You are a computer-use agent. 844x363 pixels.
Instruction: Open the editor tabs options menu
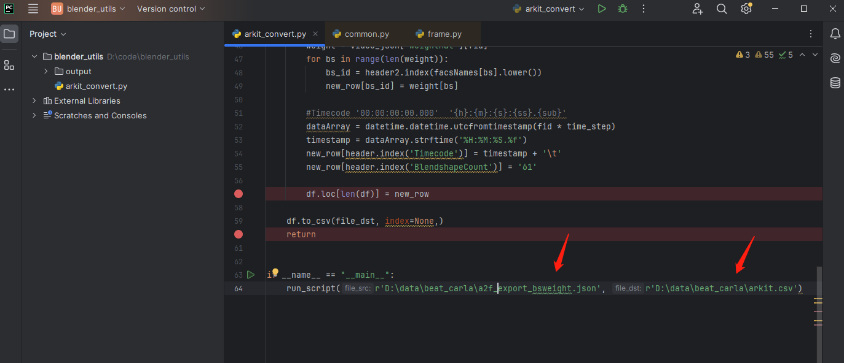coord(811,34)
